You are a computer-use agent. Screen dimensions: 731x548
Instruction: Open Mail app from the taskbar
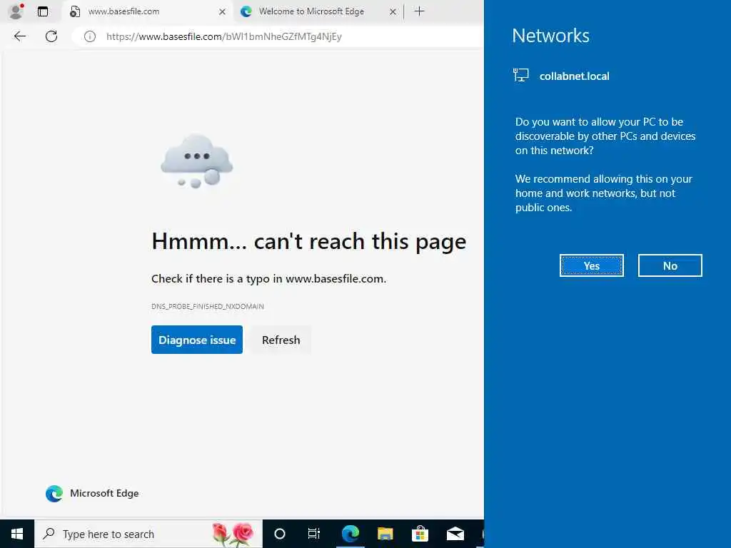click(455, 534)
